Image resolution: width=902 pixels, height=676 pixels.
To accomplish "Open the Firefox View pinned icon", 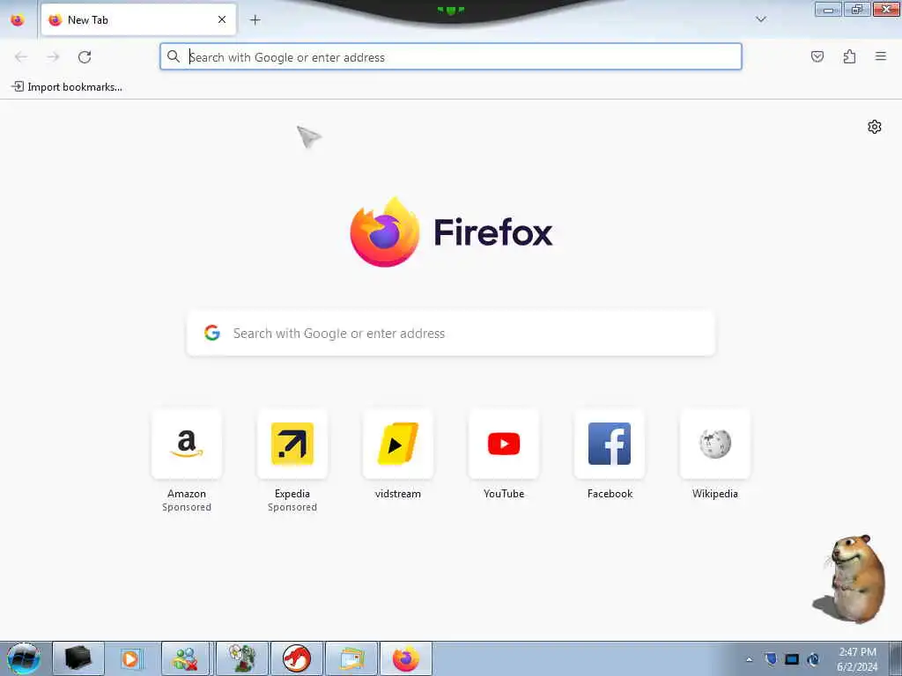I will point(18,20).
